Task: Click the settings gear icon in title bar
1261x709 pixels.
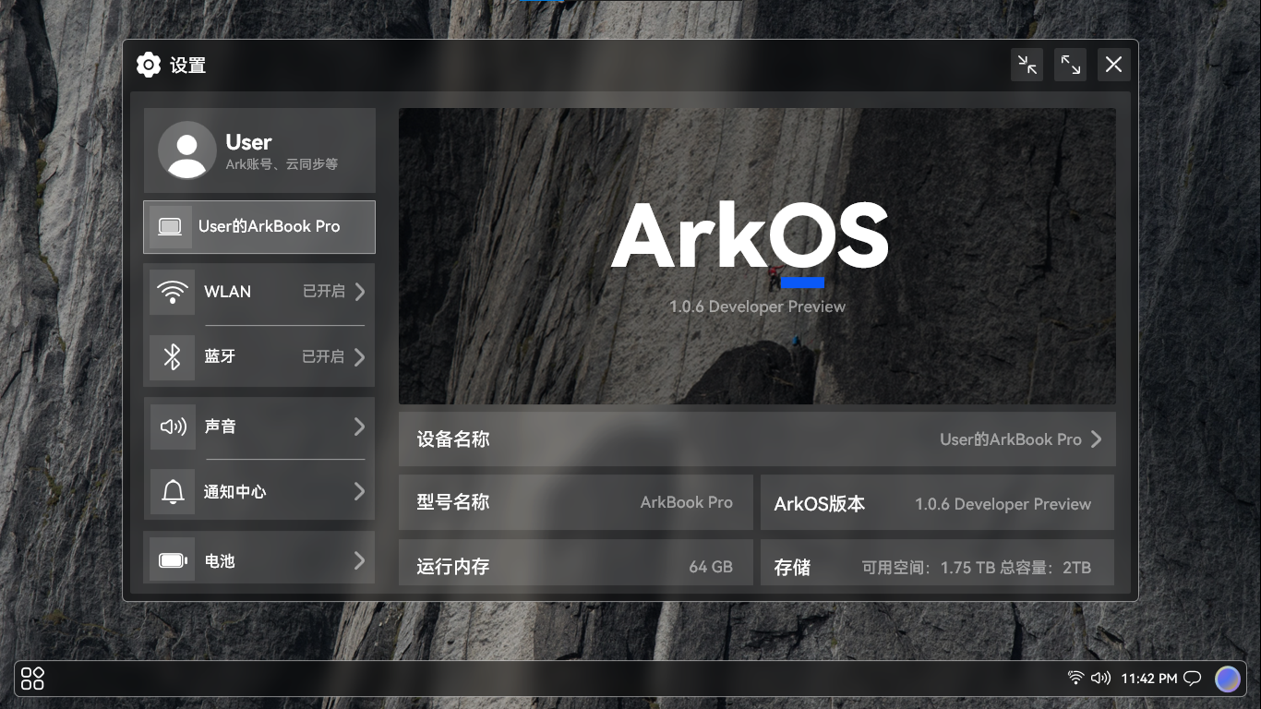Action: coord(148,65)
